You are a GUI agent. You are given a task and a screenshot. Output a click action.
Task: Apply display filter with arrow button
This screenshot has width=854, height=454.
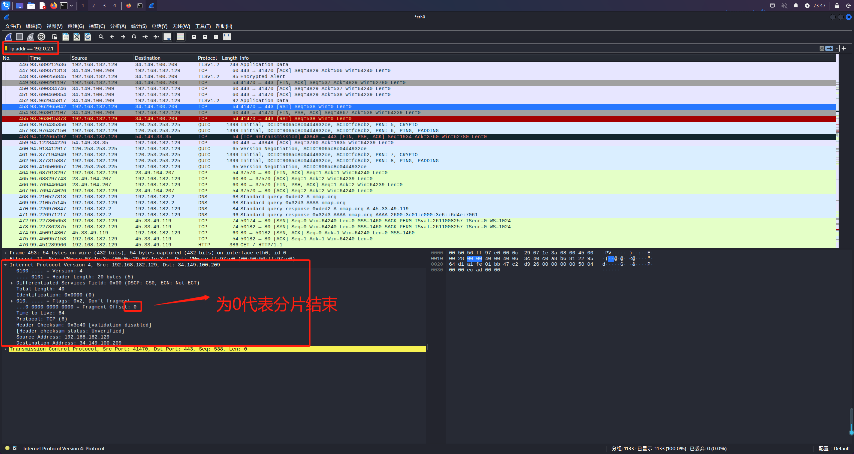point(829,48)
